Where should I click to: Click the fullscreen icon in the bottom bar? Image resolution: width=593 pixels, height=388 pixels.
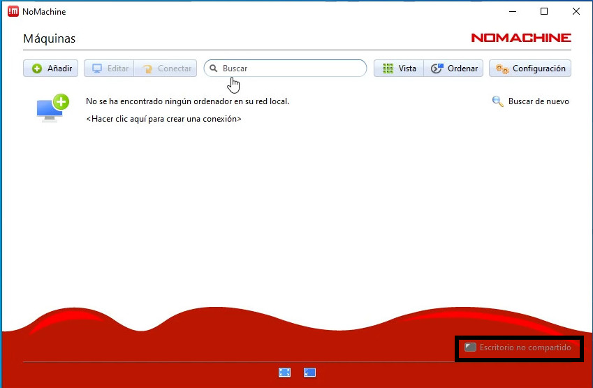point(285,373)
